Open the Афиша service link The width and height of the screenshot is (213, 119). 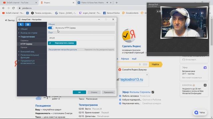tap(125, 59)
